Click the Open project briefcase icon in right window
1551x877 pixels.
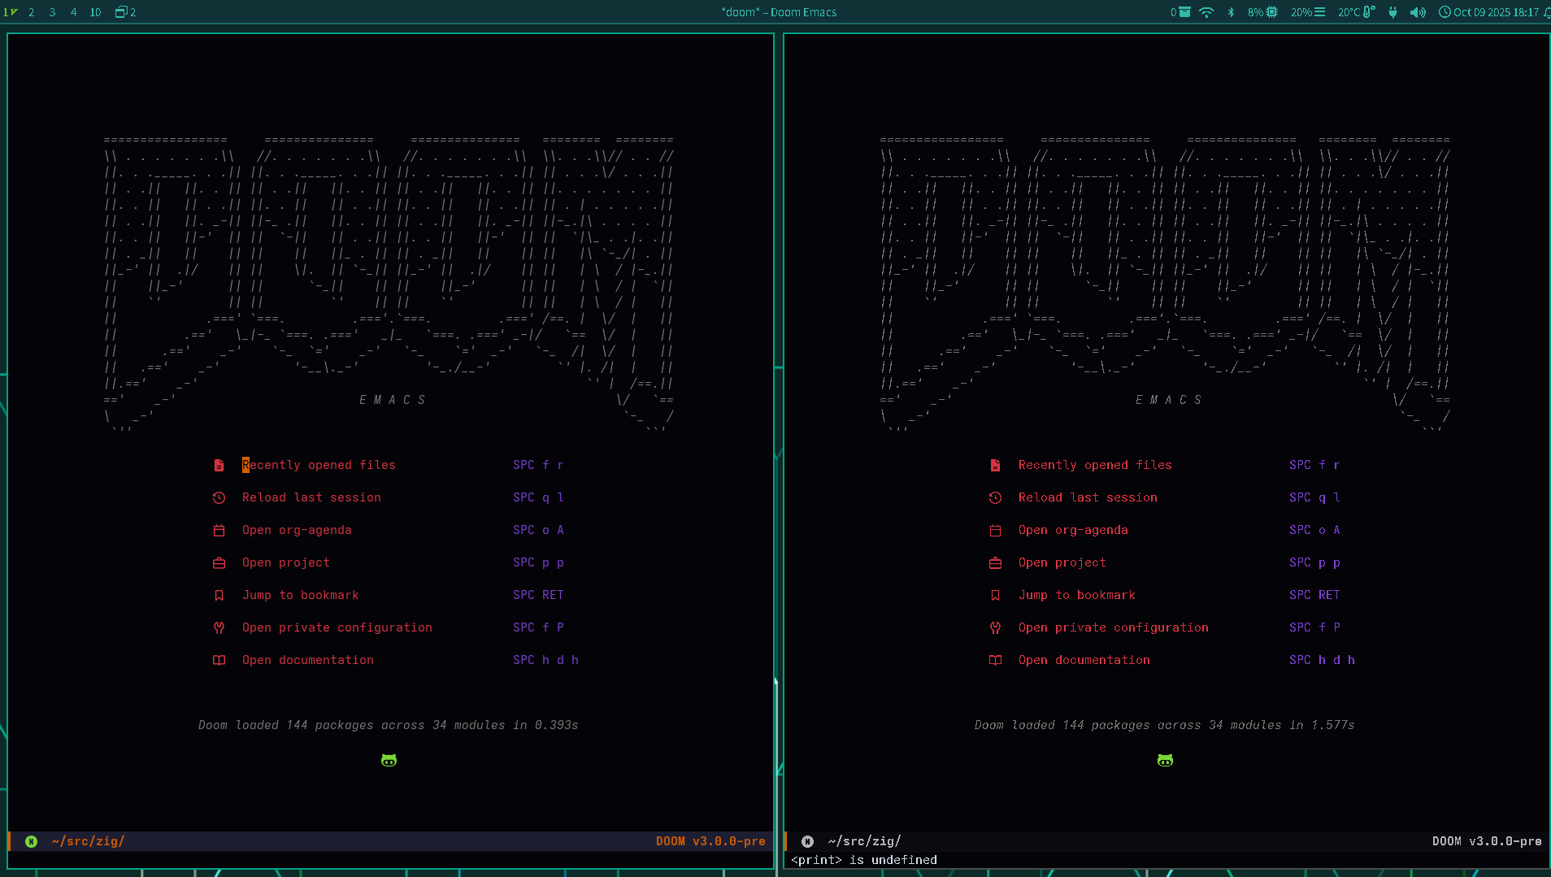pos(995,562)
